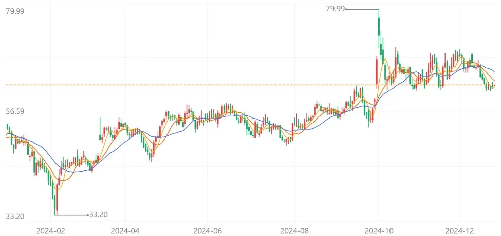
Task: Select the tallest green candlestick at the October peak
Action: [379, 30]
